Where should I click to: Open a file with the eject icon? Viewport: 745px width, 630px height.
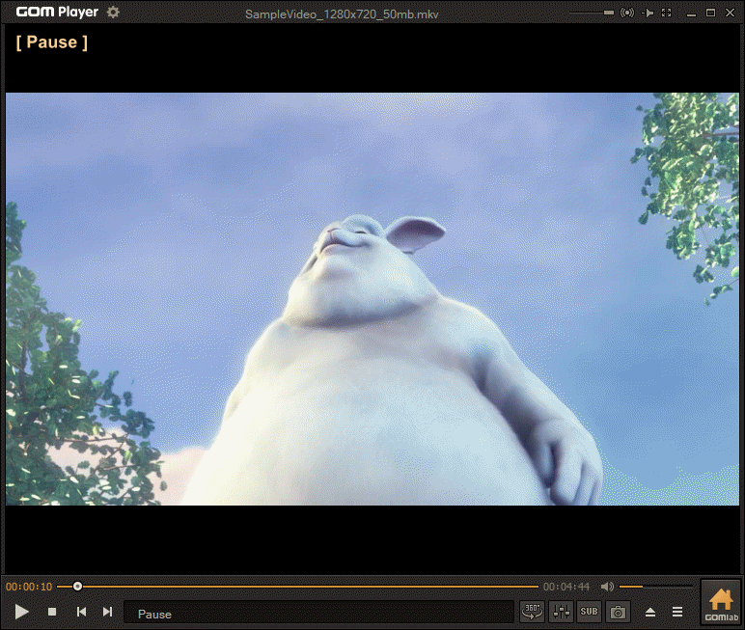pyautogui.click(x=650, y=612)
